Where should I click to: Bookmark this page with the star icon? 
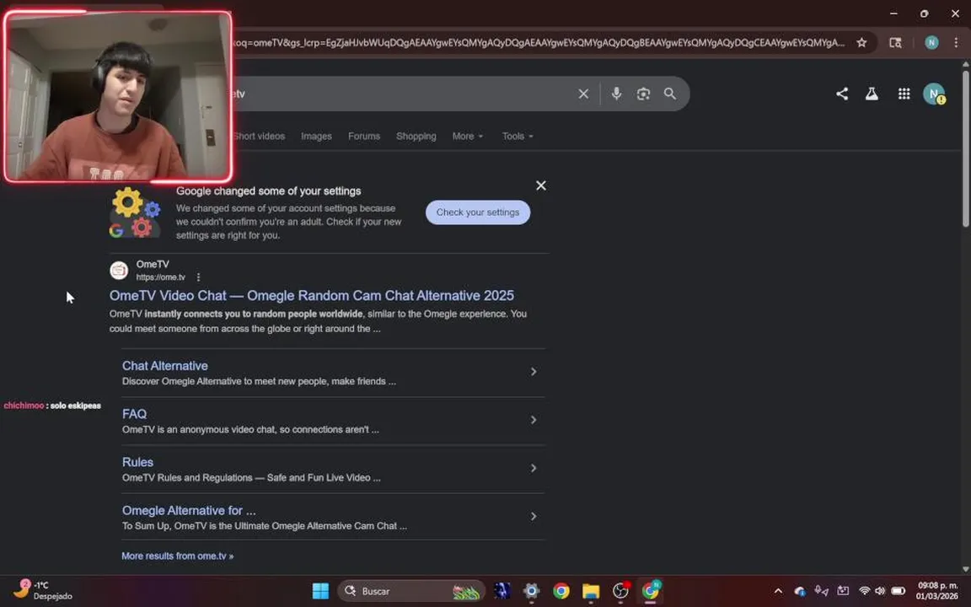(861, 42)
